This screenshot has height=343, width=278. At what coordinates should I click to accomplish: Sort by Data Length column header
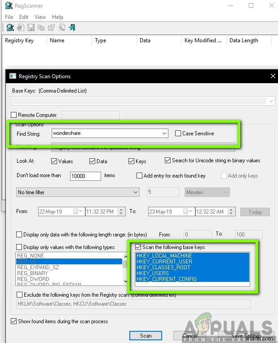[x=249, y=40]
